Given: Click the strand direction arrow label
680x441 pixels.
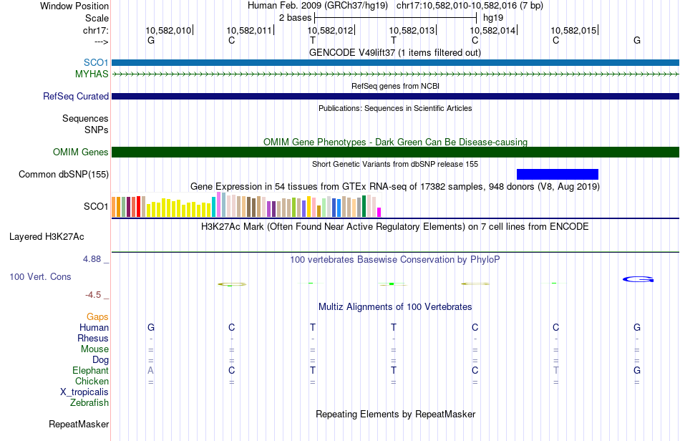Looking at the screenshot, I should [102, 42].
